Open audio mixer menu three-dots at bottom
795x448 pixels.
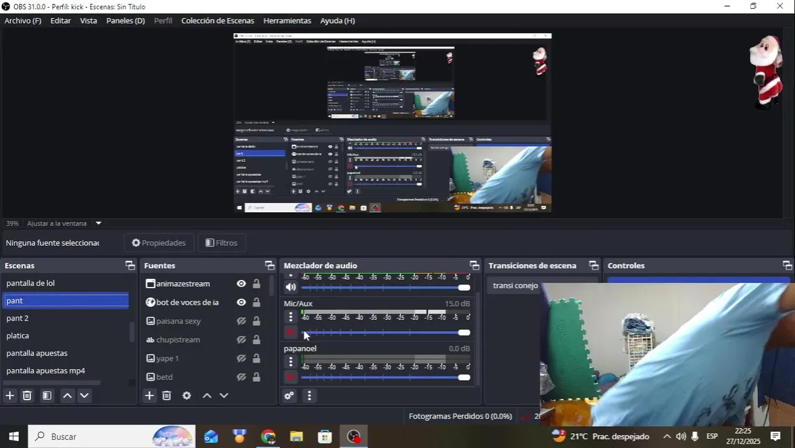point(309,396)
